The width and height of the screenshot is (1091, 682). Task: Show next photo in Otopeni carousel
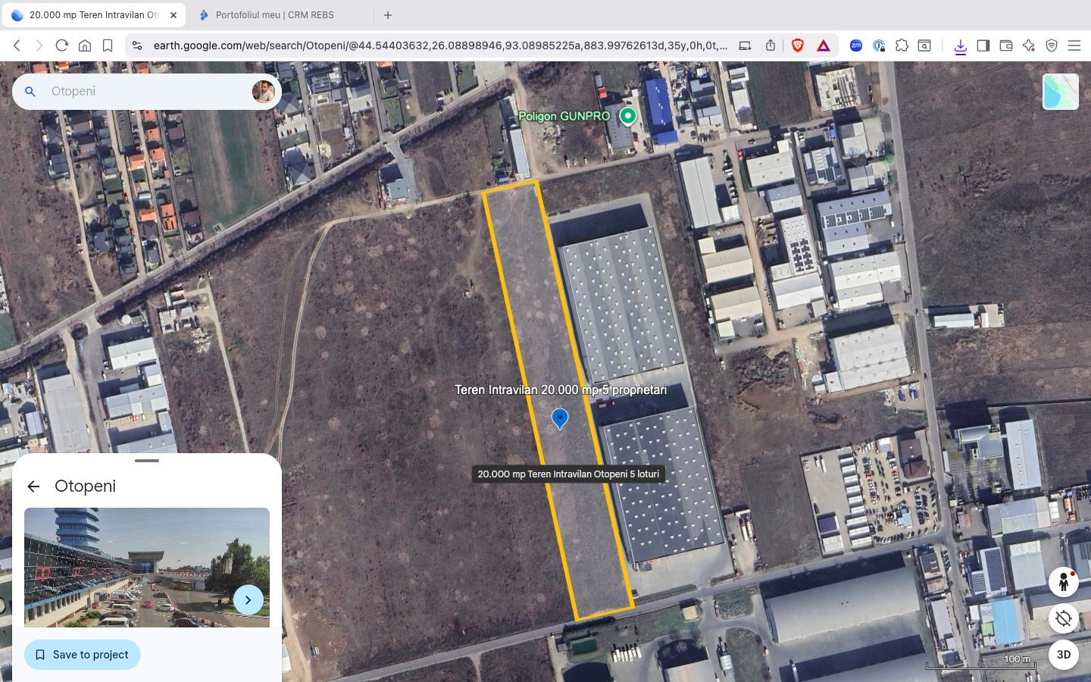pyautogui.click(x=248, y=599)
